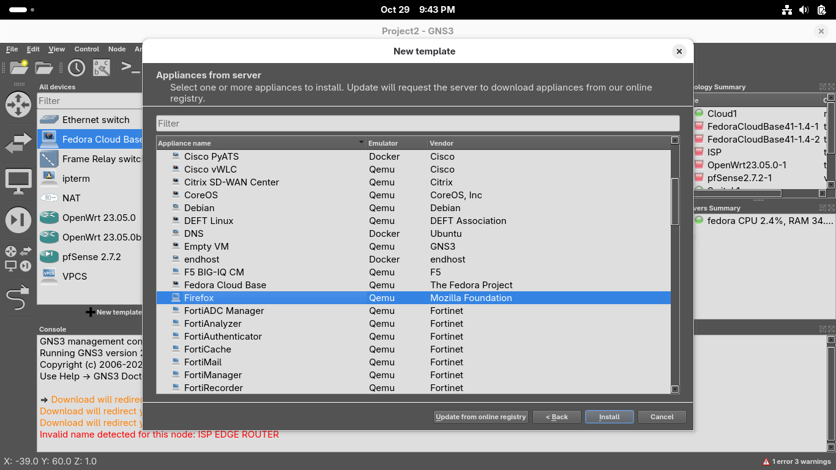This screenshot has height=470, width=836.
Task: Browse end devices monitor icon
Action: [18, 182]
